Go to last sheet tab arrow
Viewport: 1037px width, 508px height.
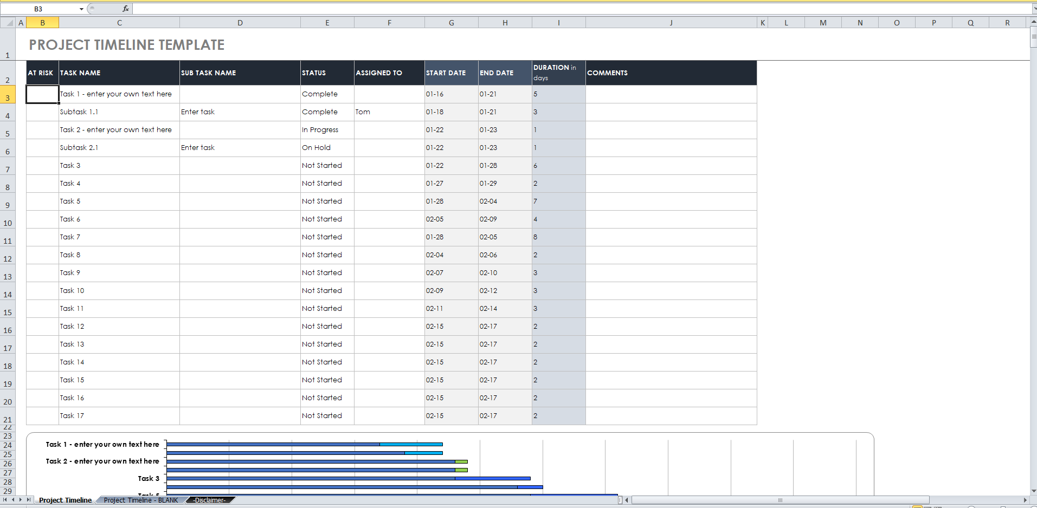point(29,500)
